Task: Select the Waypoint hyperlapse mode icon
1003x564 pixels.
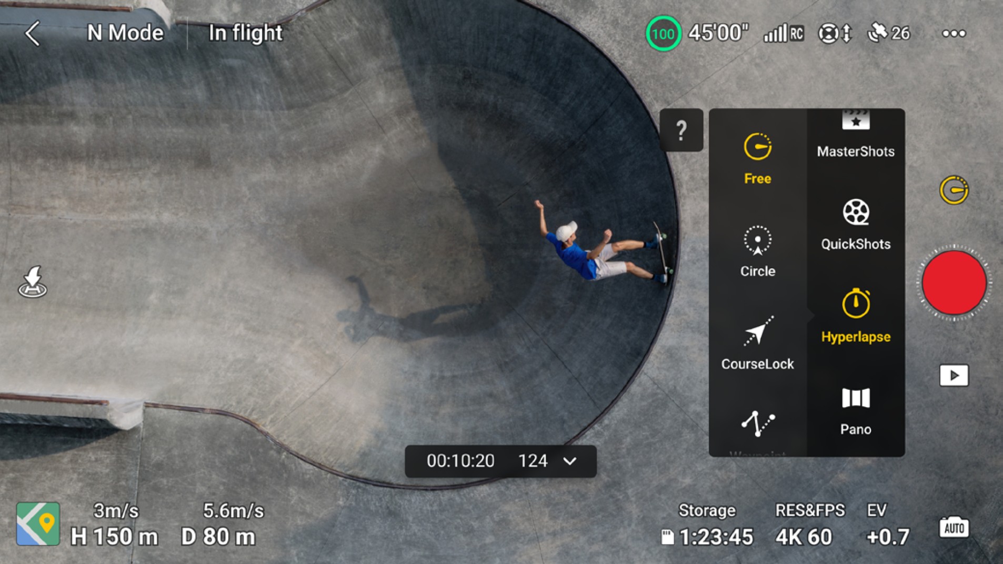Action: [758, 424]
